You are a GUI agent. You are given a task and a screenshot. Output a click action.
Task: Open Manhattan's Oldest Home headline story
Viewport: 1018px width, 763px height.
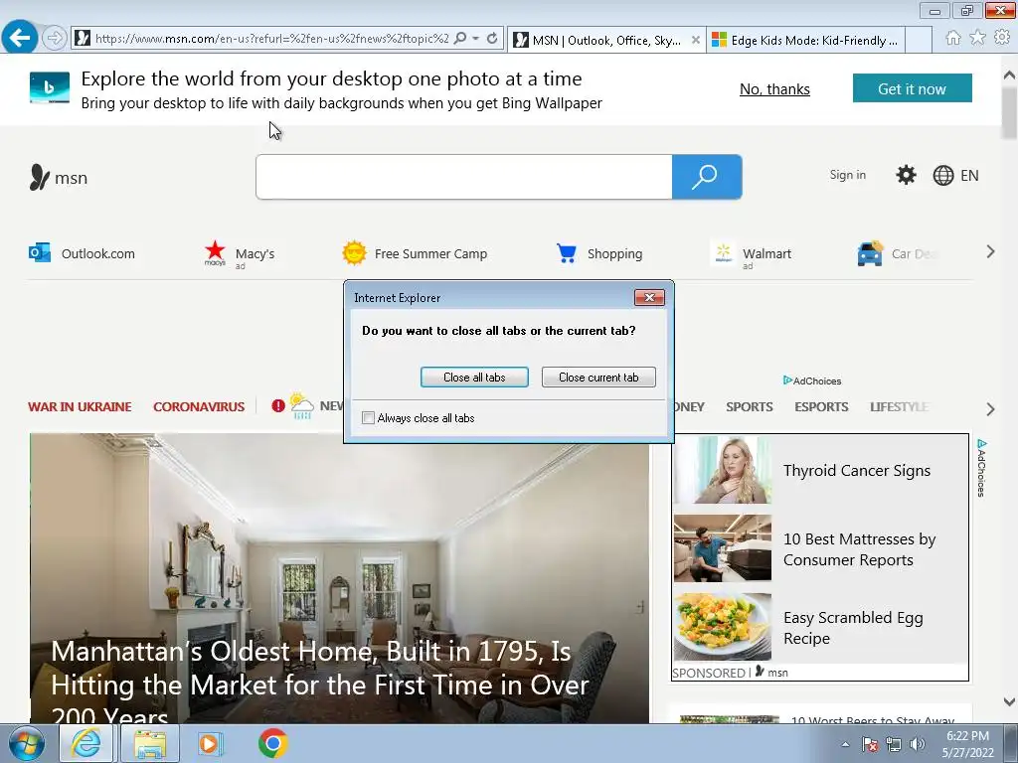[320, 683]
